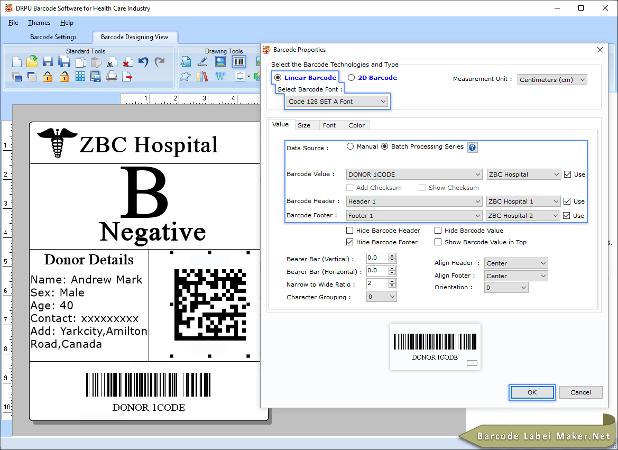Unlock object with the open padlock icon

pyautogui.click(x=64, y=77)
